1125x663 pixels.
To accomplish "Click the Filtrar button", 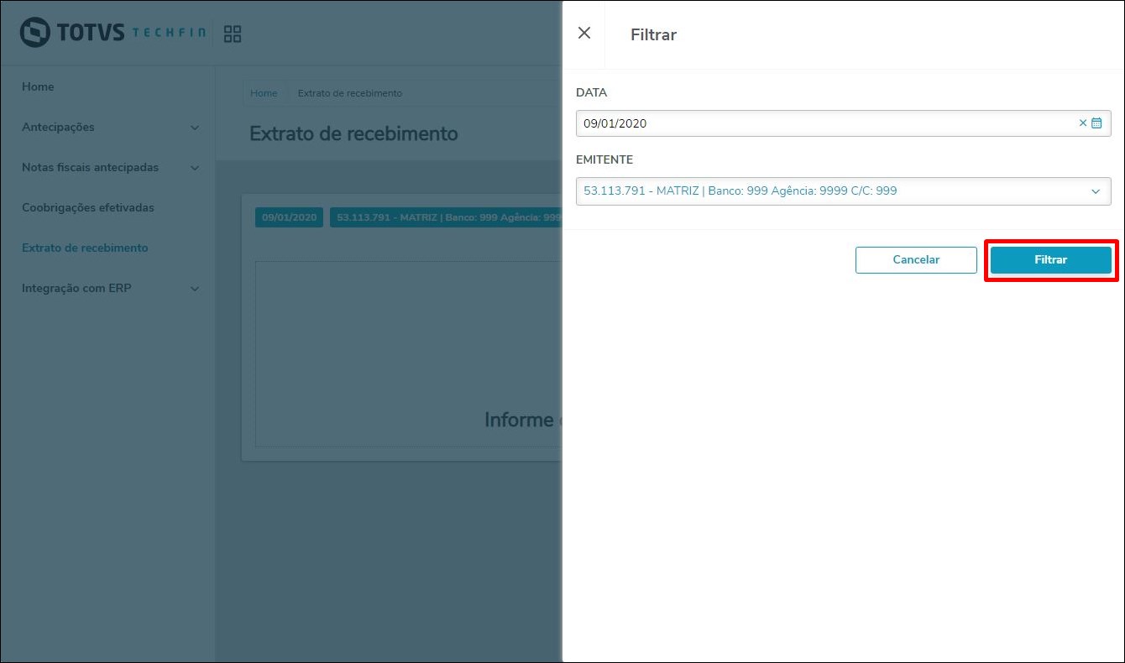I will (1050, 260).
